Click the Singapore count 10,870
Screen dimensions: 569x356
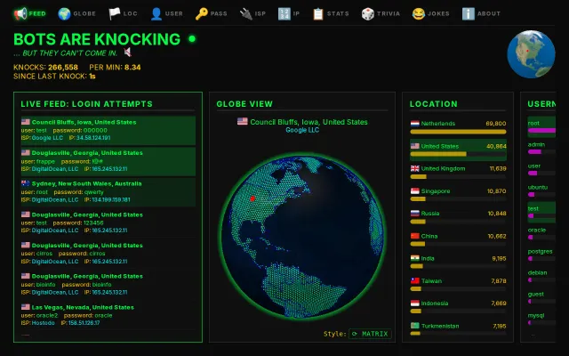496,191
